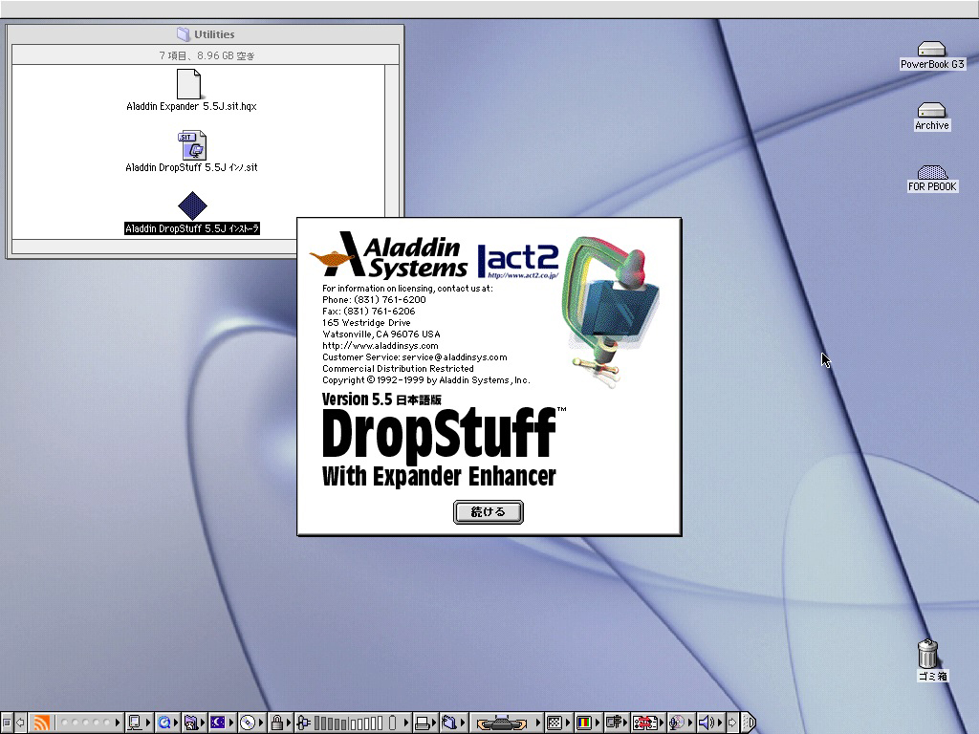The height and width of the screenshot is (734, 979).
Task: Click the Utilities window title bar
Action: [205, 34]
